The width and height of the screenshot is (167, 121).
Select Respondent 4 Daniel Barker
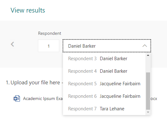point(104,71)
